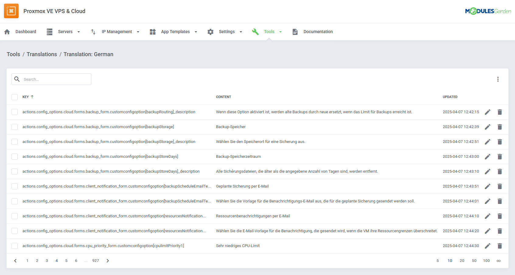Show 100 entries per page
Image resolution: width=515 pixels, height=275 pixels.
[x=486, y=261]
